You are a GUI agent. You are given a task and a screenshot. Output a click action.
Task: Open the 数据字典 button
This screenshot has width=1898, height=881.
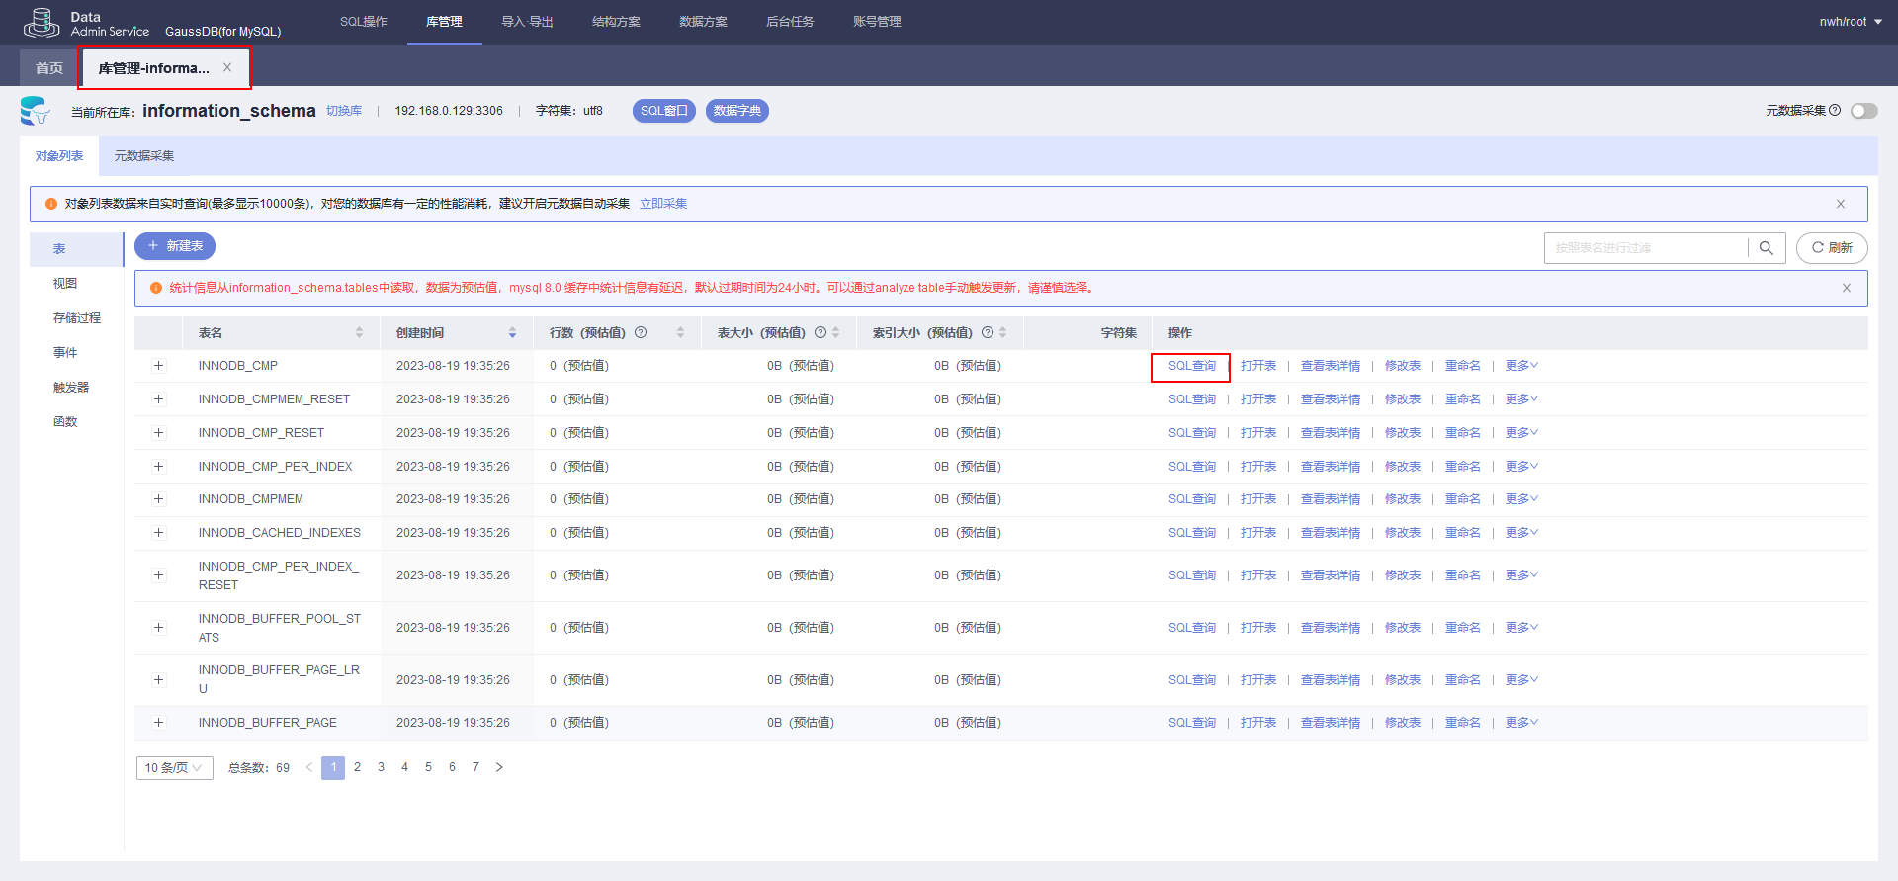coord(737,111)
